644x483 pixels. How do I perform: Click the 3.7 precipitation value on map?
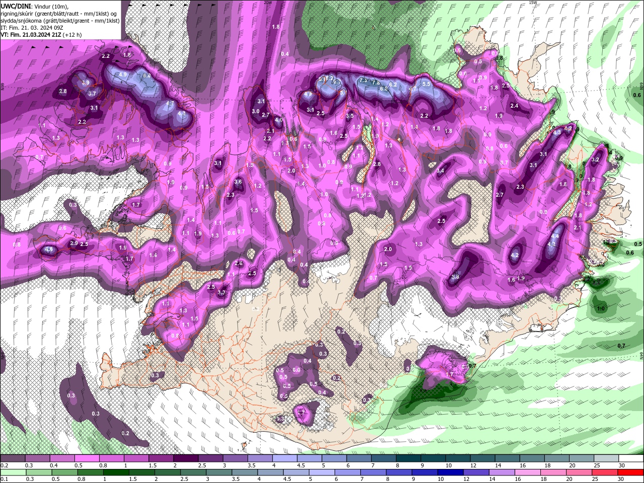coord(92,94)
